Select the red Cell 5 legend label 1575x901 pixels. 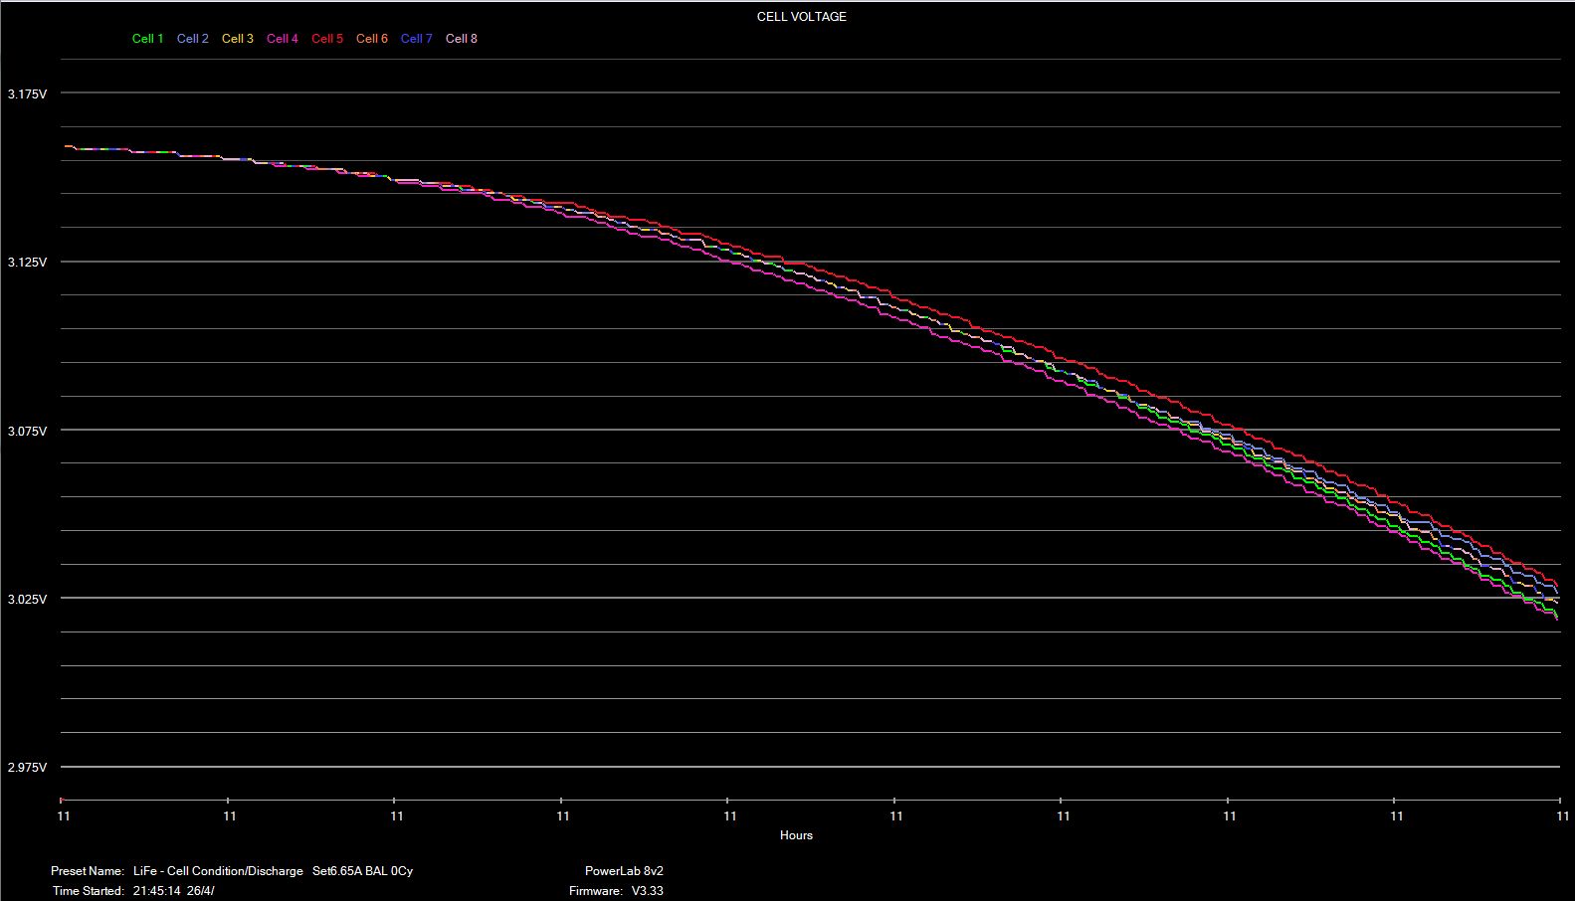click(x=326, y=39)
